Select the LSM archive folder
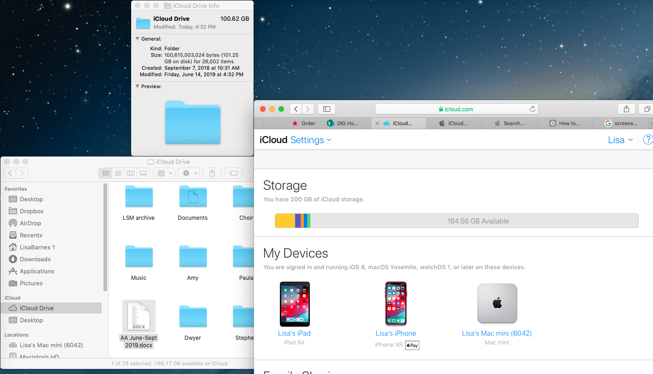This screenshot has width=653, height=374. [139, 203]
